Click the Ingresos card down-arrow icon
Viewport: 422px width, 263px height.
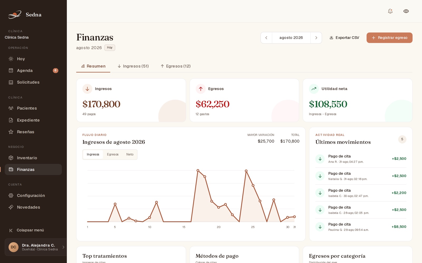[87, 89]
